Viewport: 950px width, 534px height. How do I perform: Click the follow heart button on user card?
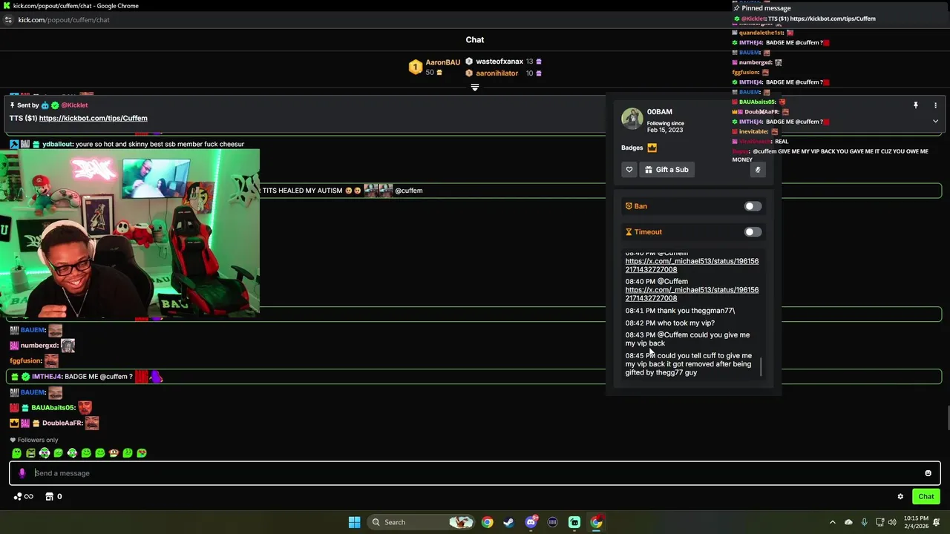pos(629,170)
